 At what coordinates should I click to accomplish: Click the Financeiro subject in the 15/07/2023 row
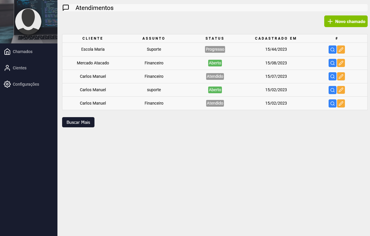click(x=154, y=76)
